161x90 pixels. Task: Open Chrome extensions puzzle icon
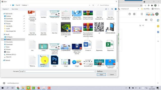click(152, 5)
